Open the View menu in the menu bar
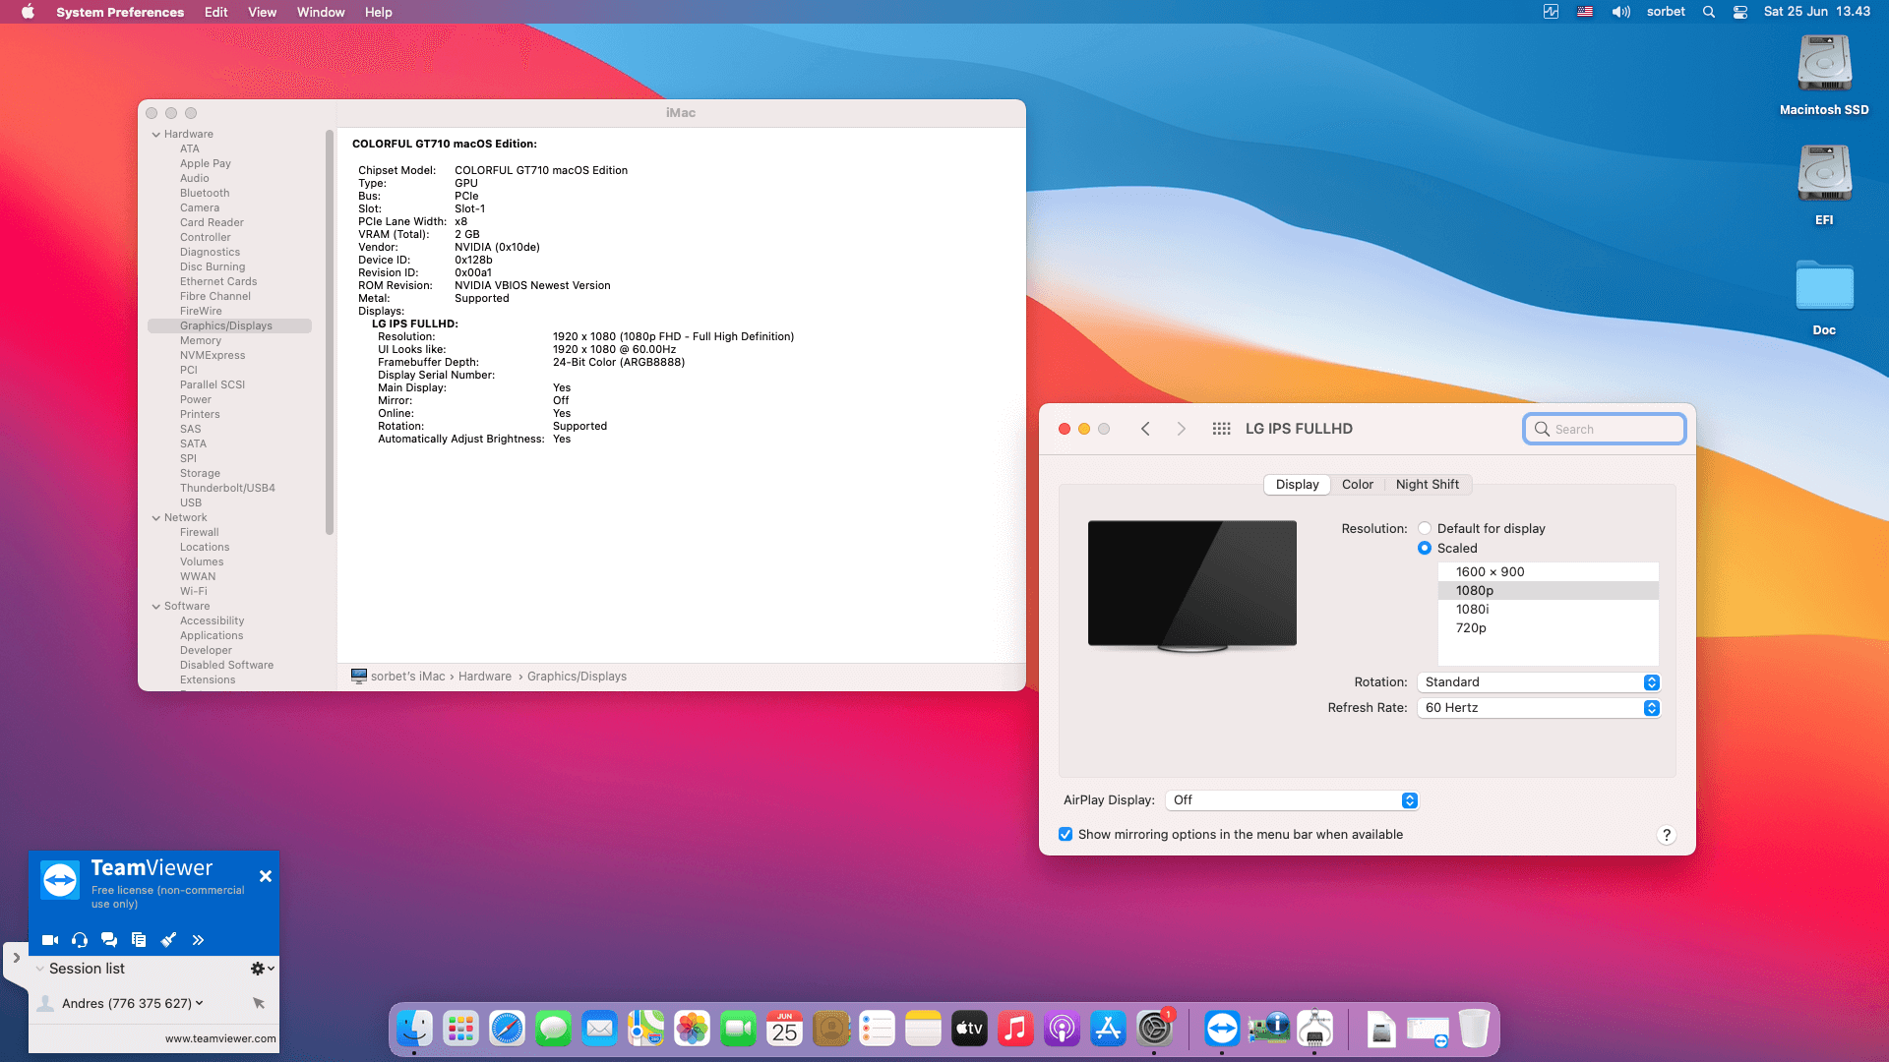The width and height of the screenshot is (1889, 1062). [x=262, y=12]
